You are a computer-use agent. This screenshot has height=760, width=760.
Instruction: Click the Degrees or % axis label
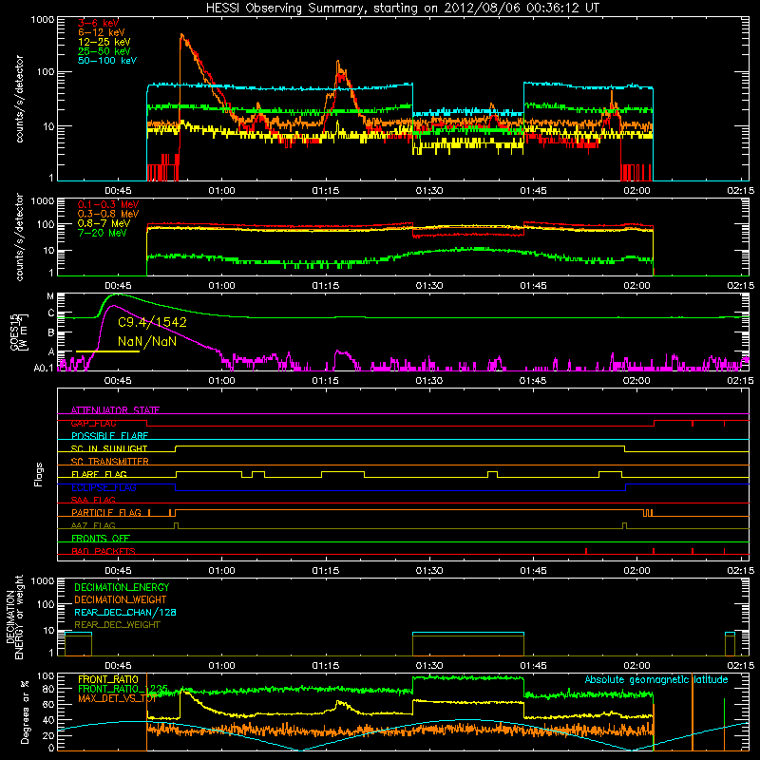pyautogui.click(x=25, y=712)
